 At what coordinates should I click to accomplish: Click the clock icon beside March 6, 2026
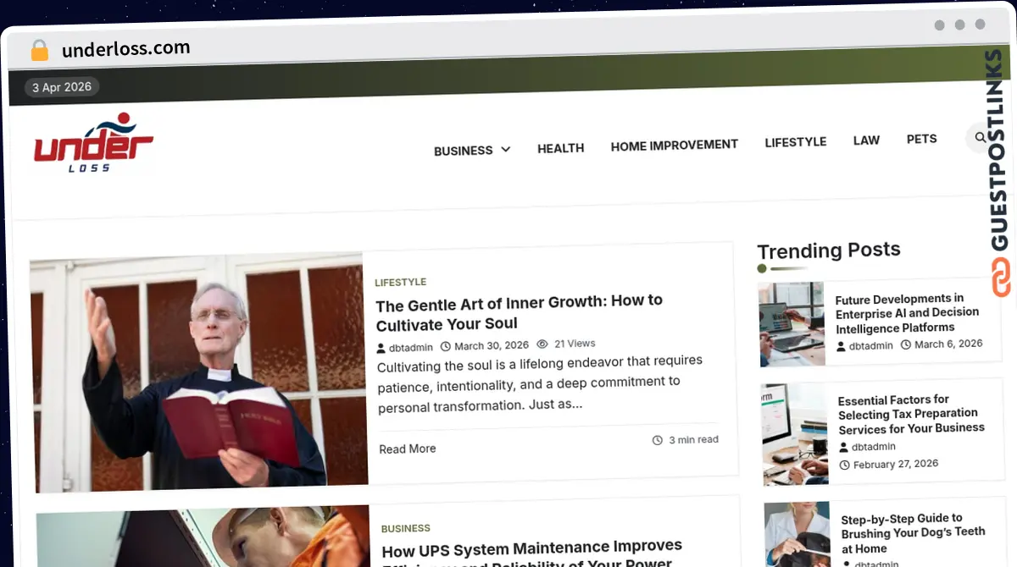pyautogui.click(x=905, y=344)
